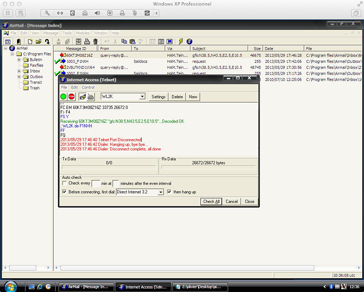The height and width of the screenshot is (292, 364).
Task: Open the address book icon
Action: tap(19, 42)
